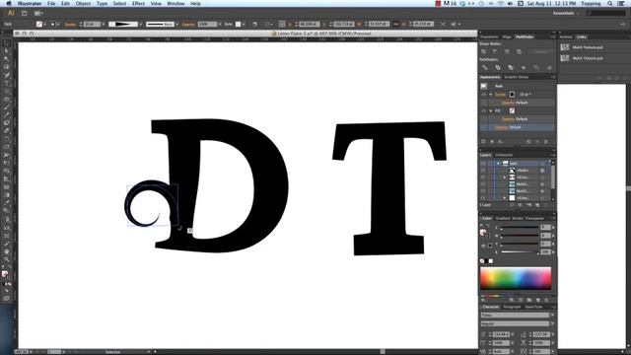Click Intersect shape mode
The height and width of the screenshot is (355, 631).
(x=507, y=51)
